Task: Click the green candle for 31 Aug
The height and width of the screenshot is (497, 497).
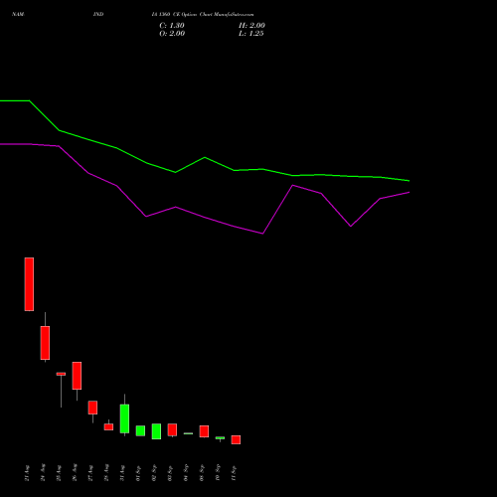Action: [x=124, y=418]
